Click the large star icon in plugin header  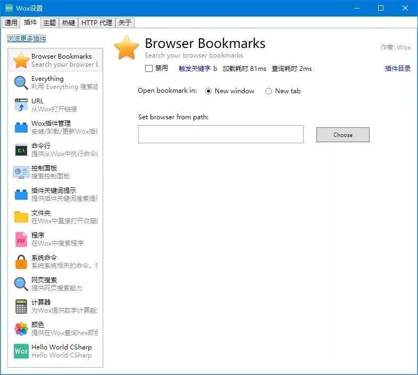pyautogui.click(x=127, y=47)
